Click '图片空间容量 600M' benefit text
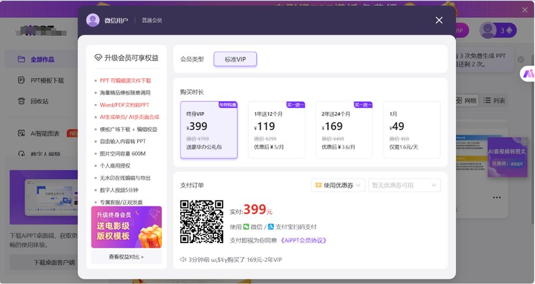This screenshot has height=284, width=535. (x=123, y=154)
